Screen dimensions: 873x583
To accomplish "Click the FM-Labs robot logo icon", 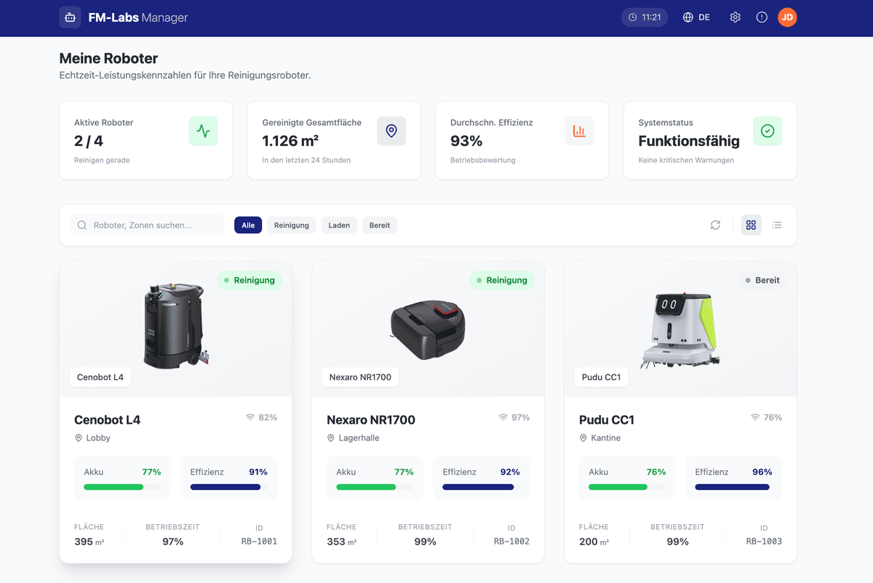I will tap(69, 17).
